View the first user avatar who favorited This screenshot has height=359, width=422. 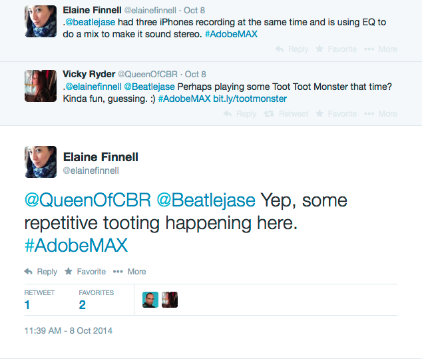pyautogui.click(x=150, y=300)
